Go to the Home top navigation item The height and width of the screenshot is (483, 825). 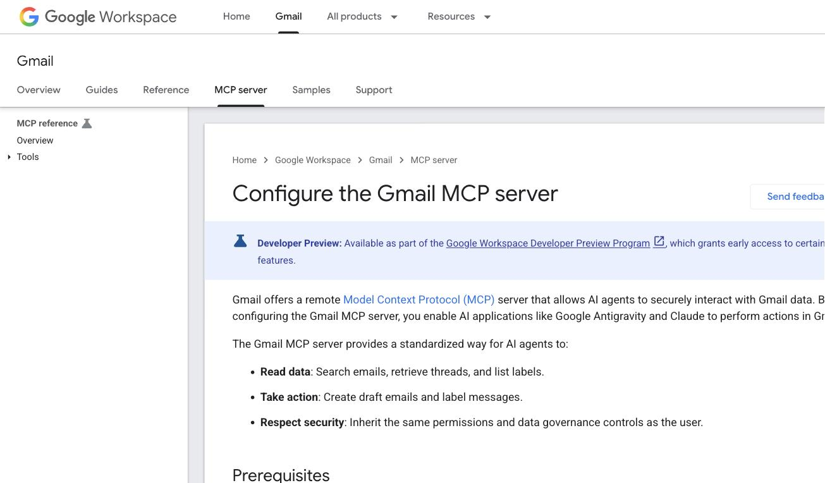236,16
